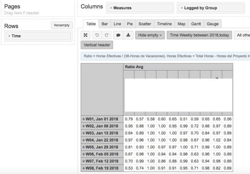Image resolution: width=250 pixels, height=174 pixels.
Task: Click the redo arrow icon
Action: [106, 35]
